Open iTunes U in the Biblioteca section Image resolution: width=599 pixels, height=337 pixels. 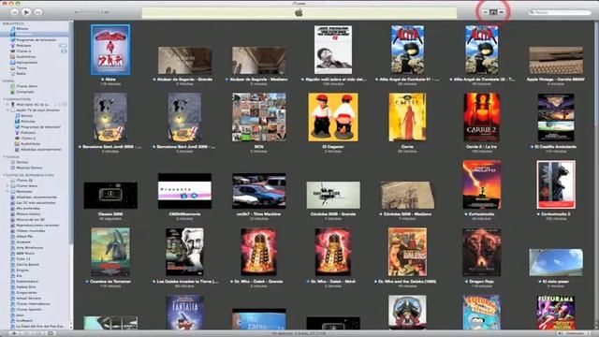pyautogui.click(x=23, y=51)
